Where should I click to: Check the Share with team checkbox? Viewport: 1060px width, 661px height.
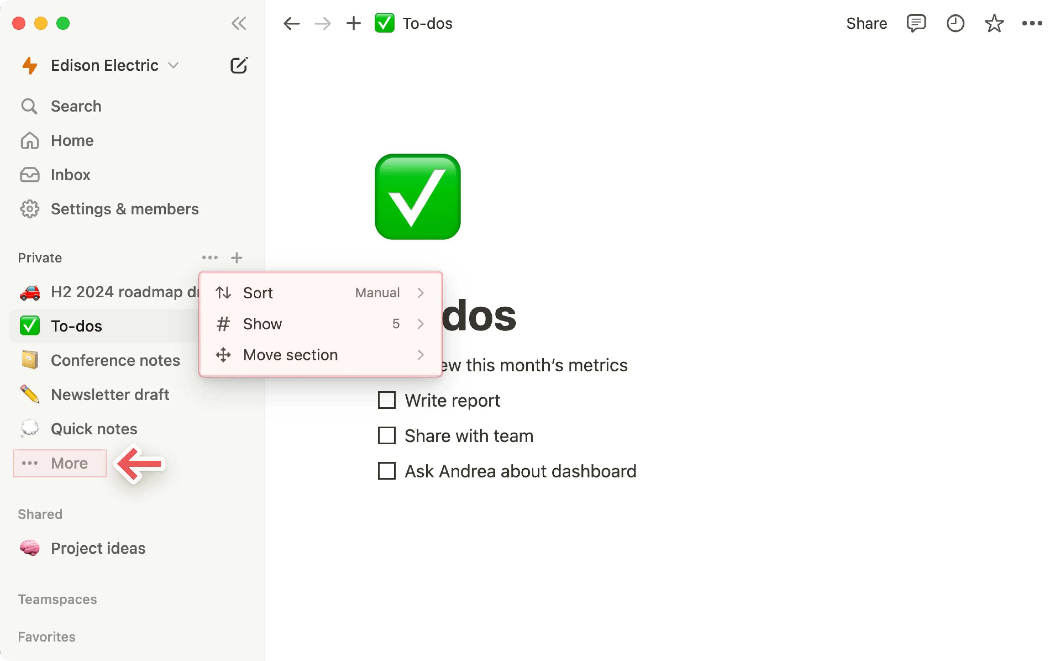387,436
